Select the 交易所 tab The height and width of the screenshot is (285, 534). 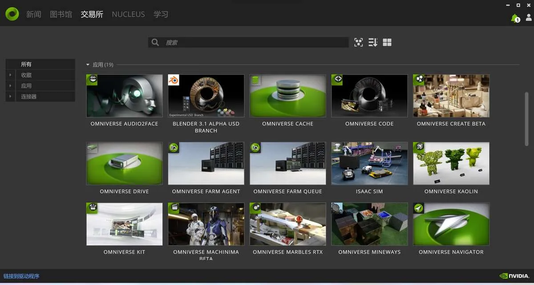click(x=92, y=14)
